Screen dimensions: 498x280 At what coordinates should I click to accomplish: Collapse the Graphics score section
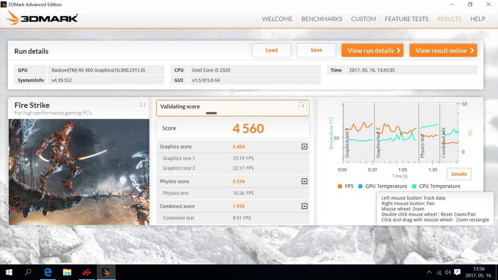pos(304,147)
